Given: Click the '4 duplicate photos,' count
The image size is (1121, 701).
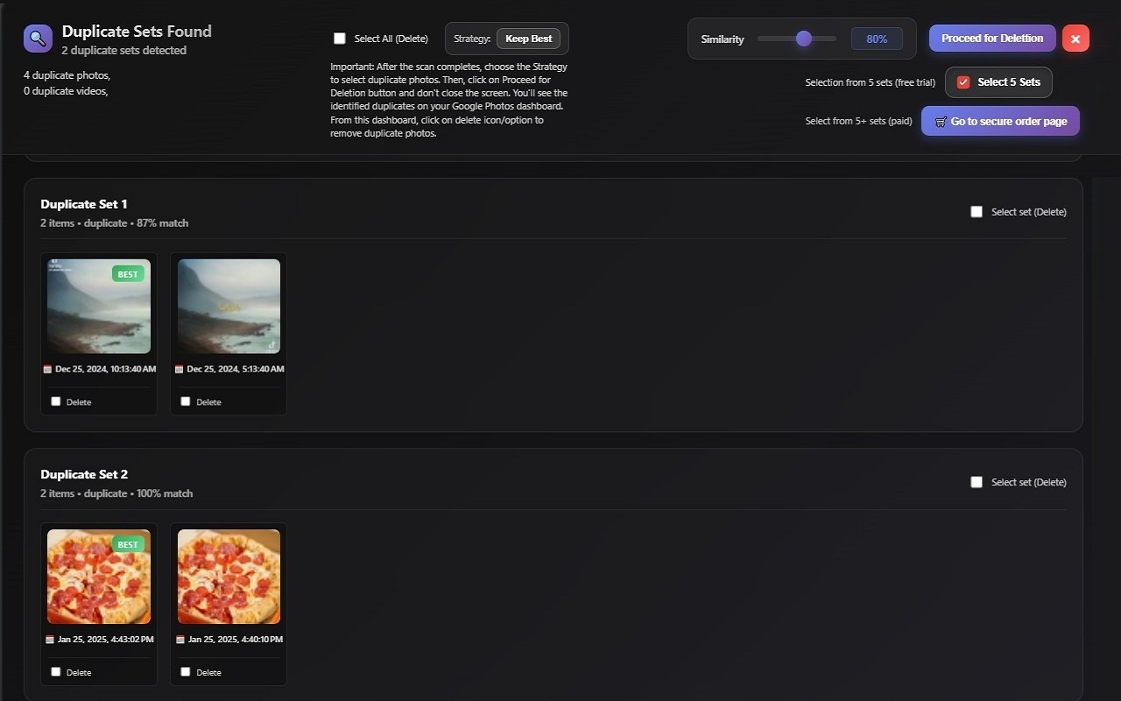Looking at the screenshot, I should [67, 75].
